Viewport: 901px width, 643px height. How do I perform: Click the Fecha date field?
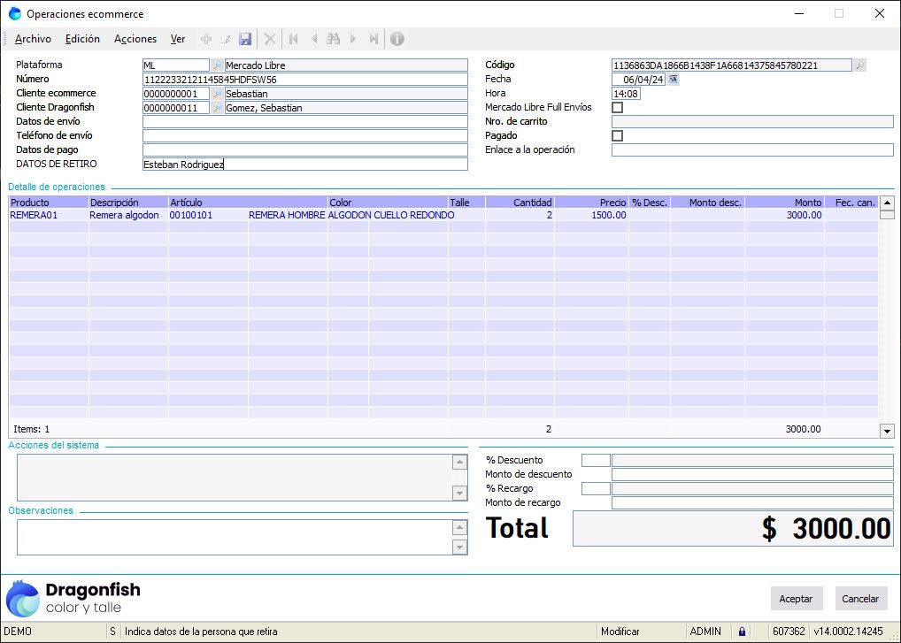[638, 80]
